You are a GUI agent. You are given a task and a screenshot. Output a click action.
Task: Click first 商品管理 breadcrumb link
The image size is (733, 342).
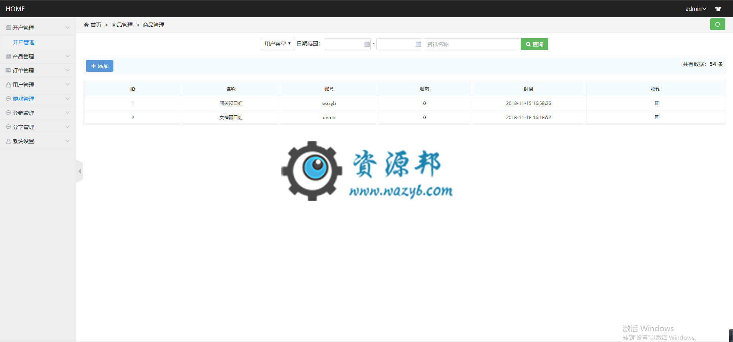(122, 25)
